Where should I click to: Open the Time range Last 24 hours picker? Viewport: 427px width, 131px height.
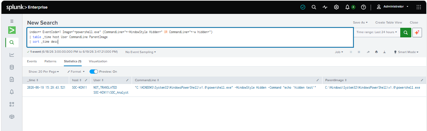(377, 32)
